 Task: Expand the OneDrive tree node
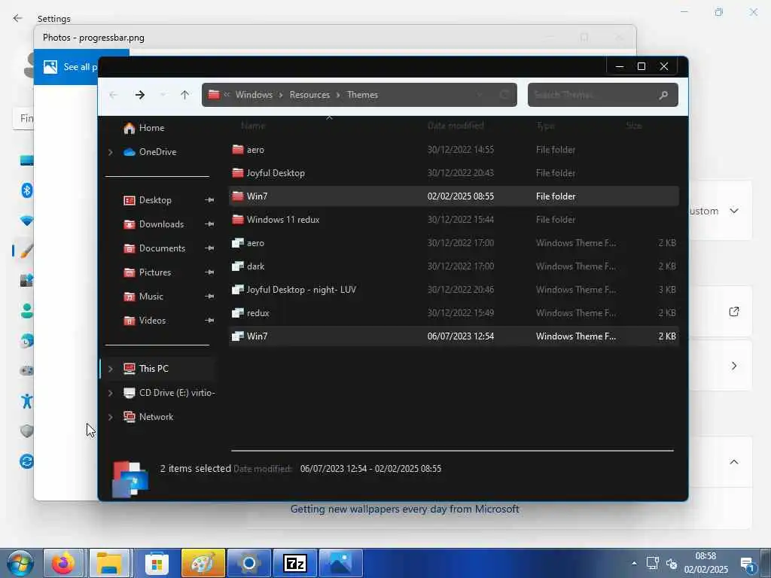coord(111,152)
